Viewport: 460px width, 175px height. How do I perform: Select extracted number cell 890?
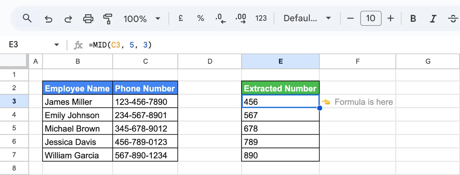(x=281, y=155)
